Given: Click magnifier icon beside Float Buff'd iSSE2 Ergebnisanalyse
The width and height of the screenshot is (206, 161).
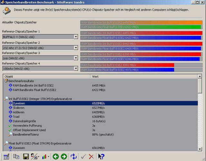Looking at the screenshot, I should pyautogui.click(x=6, y=143).
